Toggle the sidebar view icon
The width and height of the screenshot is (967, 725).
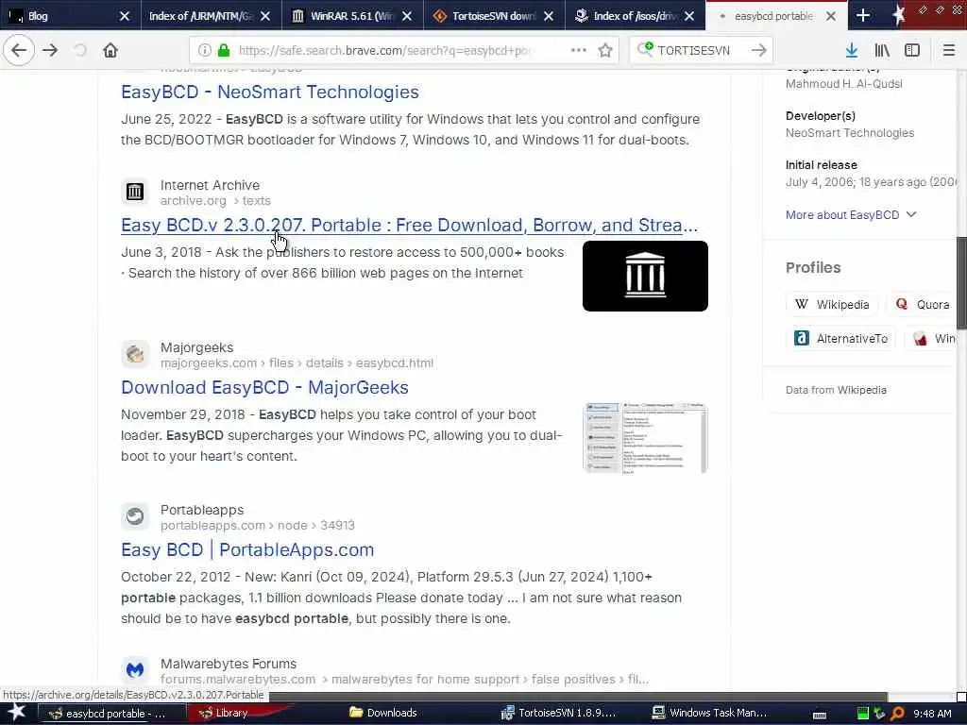(912, 50)
